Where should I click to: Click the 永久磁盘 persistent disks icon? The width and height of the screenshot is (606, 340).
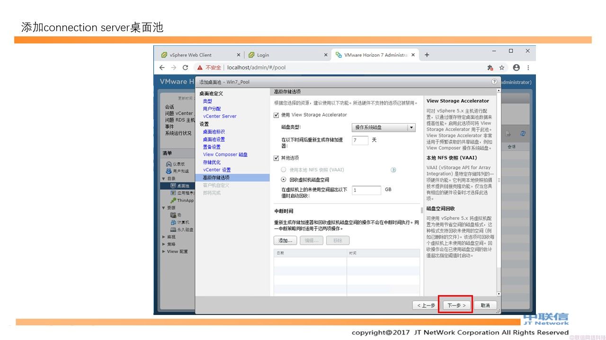click(173, 229)
